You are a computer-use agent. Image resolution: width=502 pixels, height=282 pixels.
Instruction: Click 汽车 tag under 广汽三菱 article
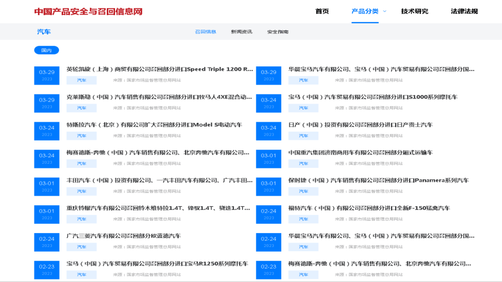(82, 247)
